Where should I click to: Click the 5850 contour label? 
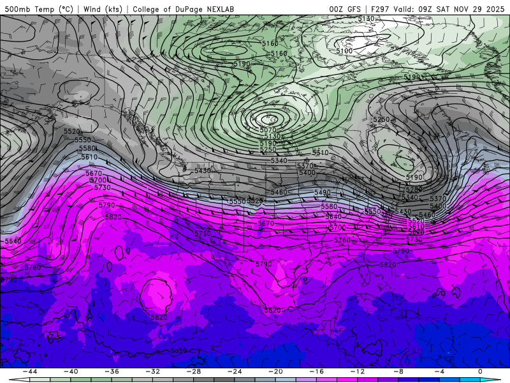click(x=179, y=350)
